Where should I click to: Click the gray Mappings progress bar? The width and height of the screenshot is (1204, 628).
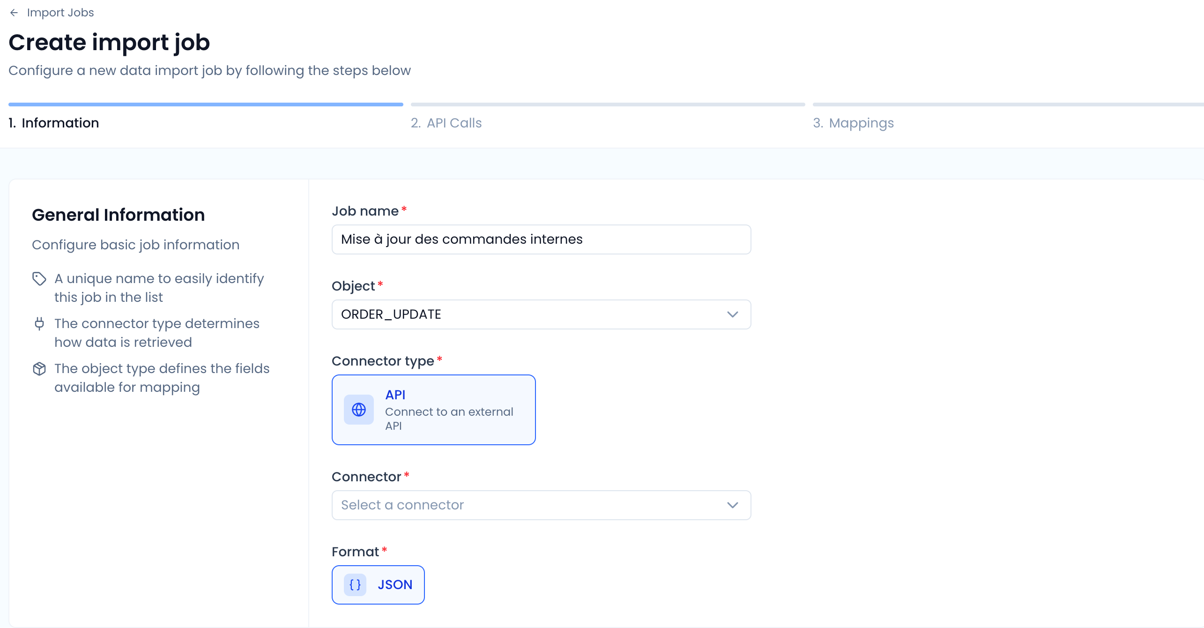pyautogui.click(x=1007, y=105)
